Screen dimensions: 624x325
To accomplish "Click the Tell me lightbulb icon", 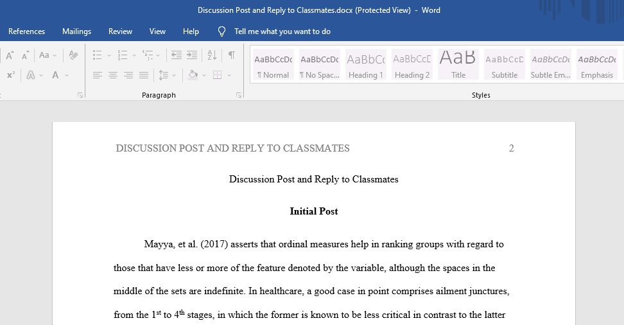I will (x=222, y=31).
